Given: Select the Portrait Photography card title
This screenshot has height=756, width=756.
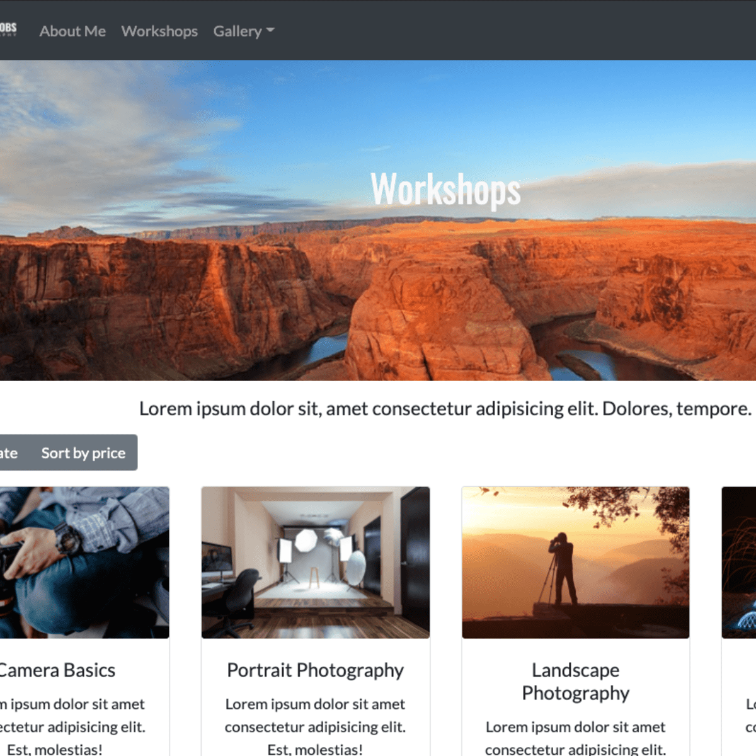Looking at the screenshot, I should pos(316,670).
